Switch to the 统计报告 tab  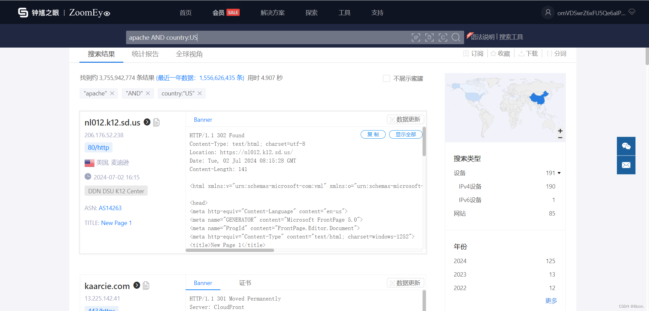pyautogui.click(x=145, y=54)
